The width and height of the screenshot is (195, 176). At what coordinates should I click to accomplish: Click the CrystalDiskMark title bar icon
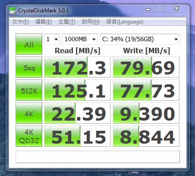point(12,11)
